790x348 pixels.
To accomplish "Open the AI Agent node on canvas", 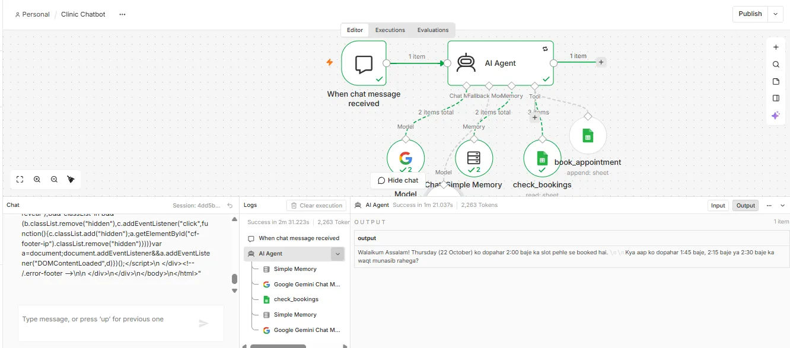I will tap(501, 63).
